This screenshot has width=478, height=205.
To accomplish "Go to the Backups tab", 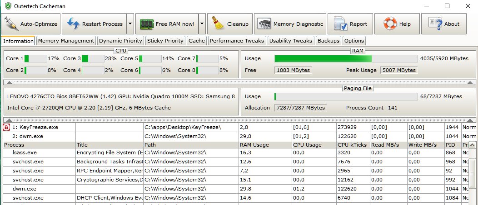I will [x=328, y=41].
